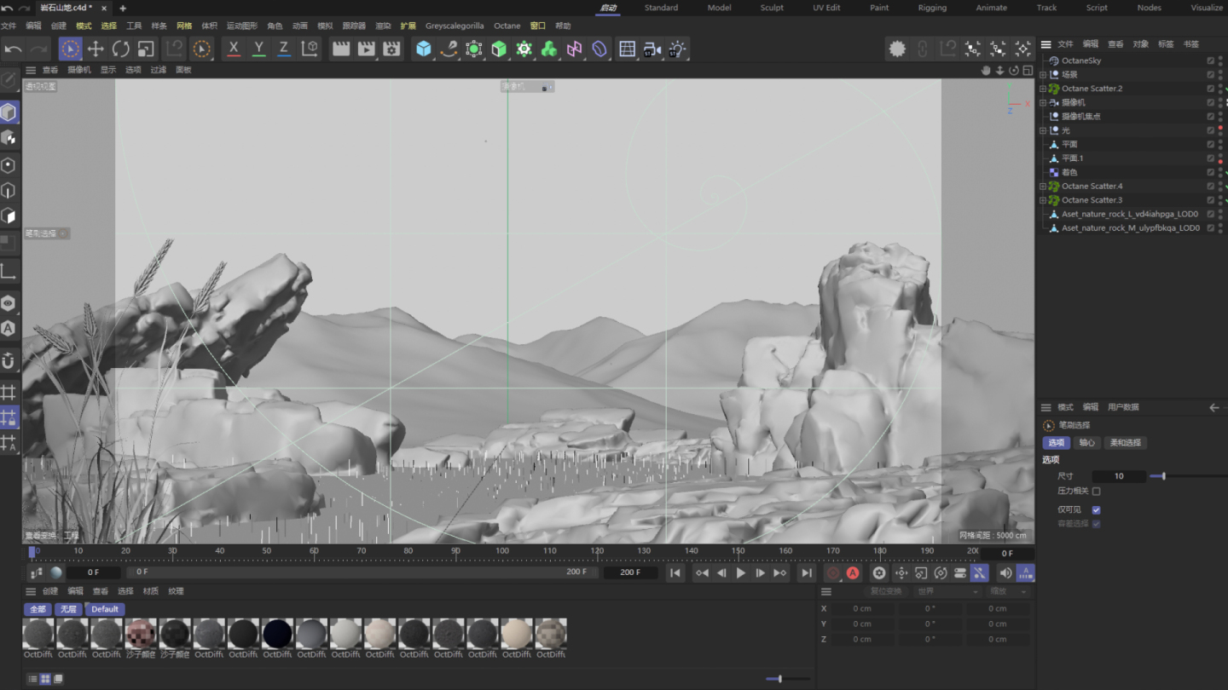Viewport: 1228px width, 690px height.
Task: Click the 尺寸 value field showing 10
Action: pyautogui.click(x=1119, y=476)
